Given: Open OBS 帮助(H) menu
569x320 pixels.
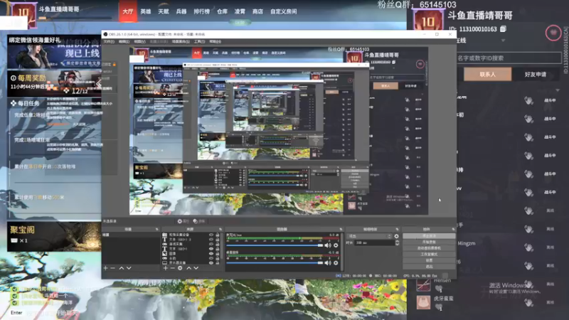Looking at the screenshot, I should (216, 42).
